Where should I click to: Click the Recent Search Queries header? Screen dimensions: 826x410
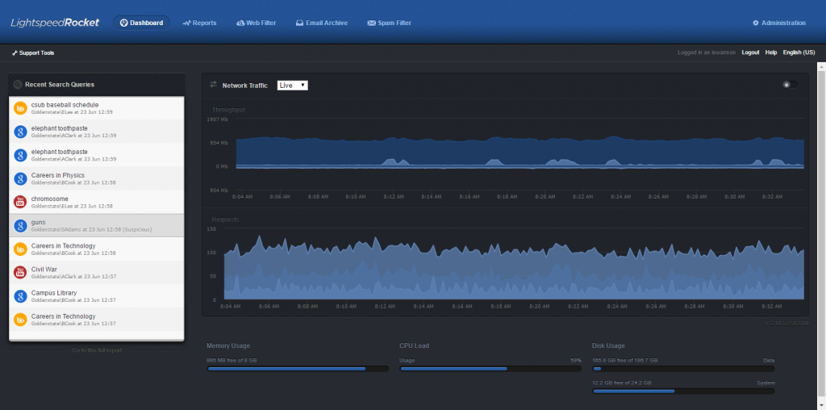[x=97, y=84]
